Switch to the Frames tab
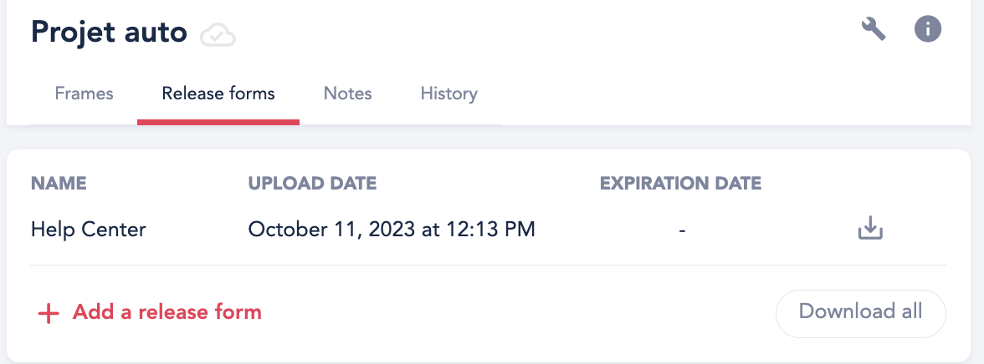 click(x=84, y=94)
